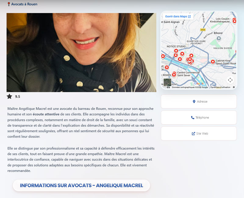Screen dimensions: 244x198
Task: Click the Google logo on the map
Action: click(199, 83)
